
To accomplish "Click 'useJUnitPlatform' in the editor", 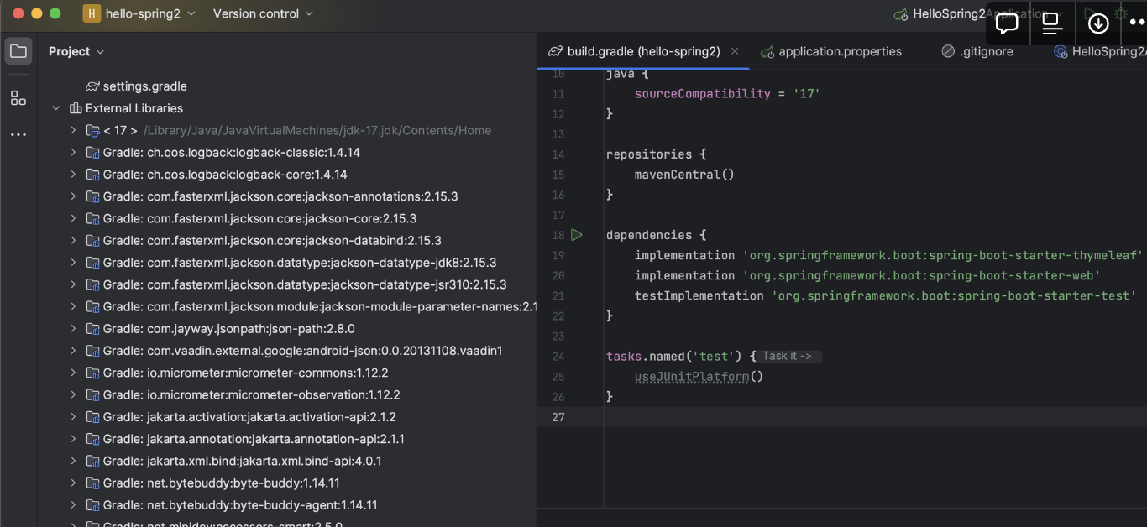I will 691,377.
